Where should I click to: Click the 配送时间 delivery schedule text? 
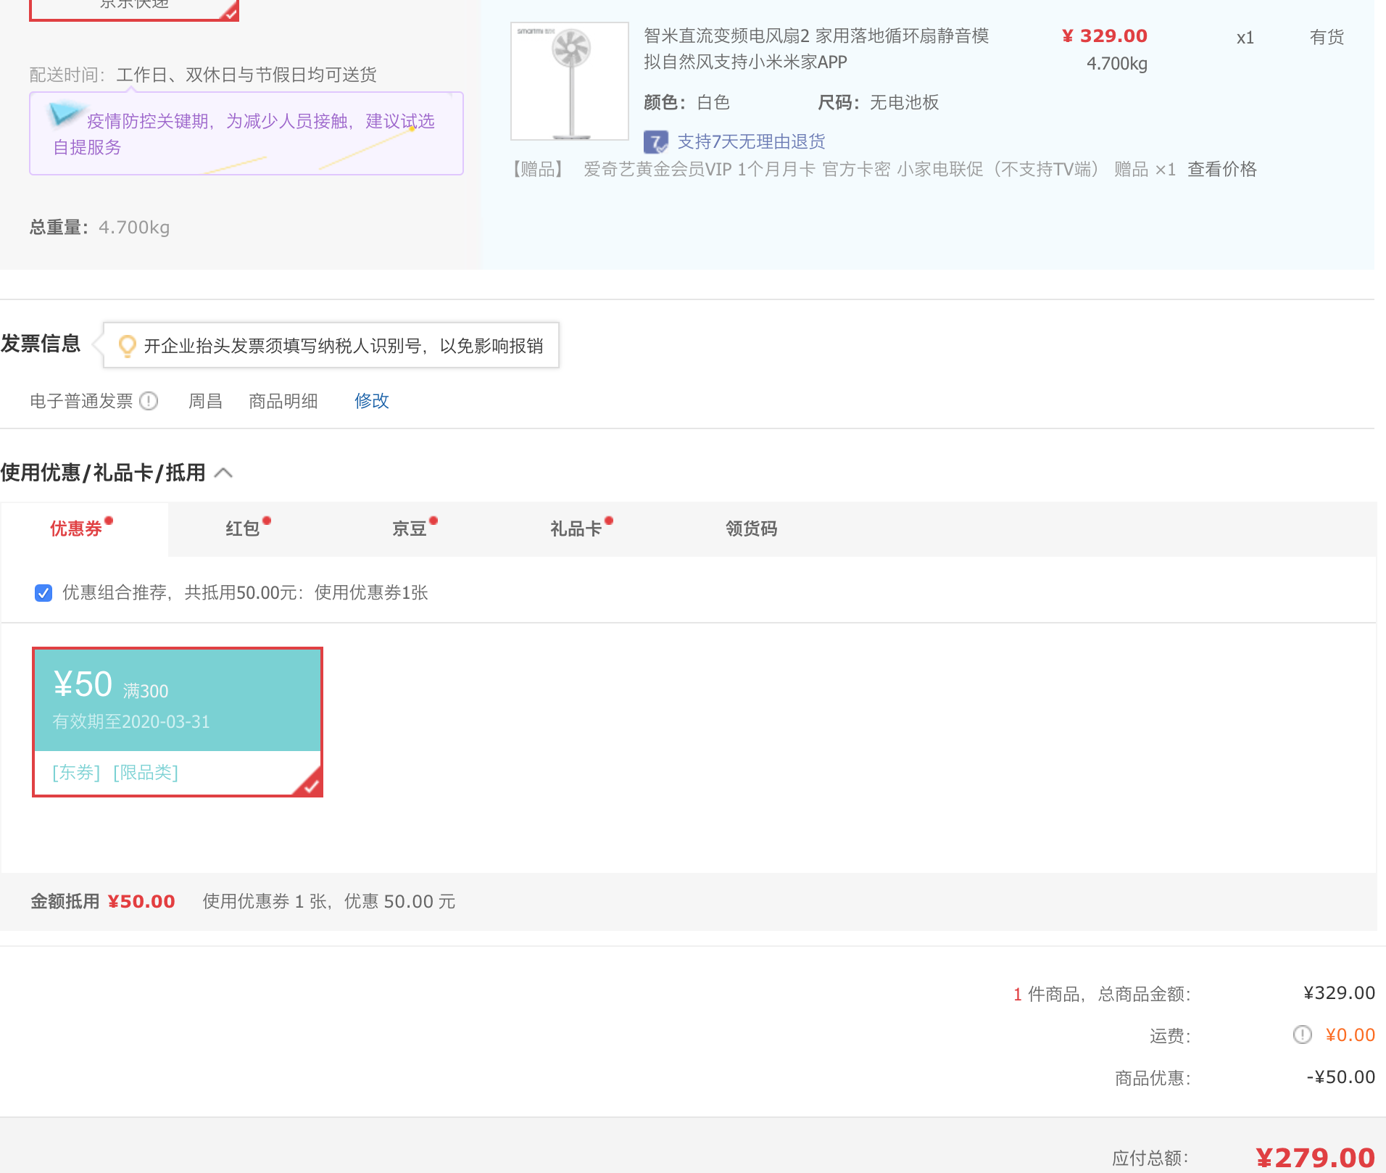[x=203, y=75]
